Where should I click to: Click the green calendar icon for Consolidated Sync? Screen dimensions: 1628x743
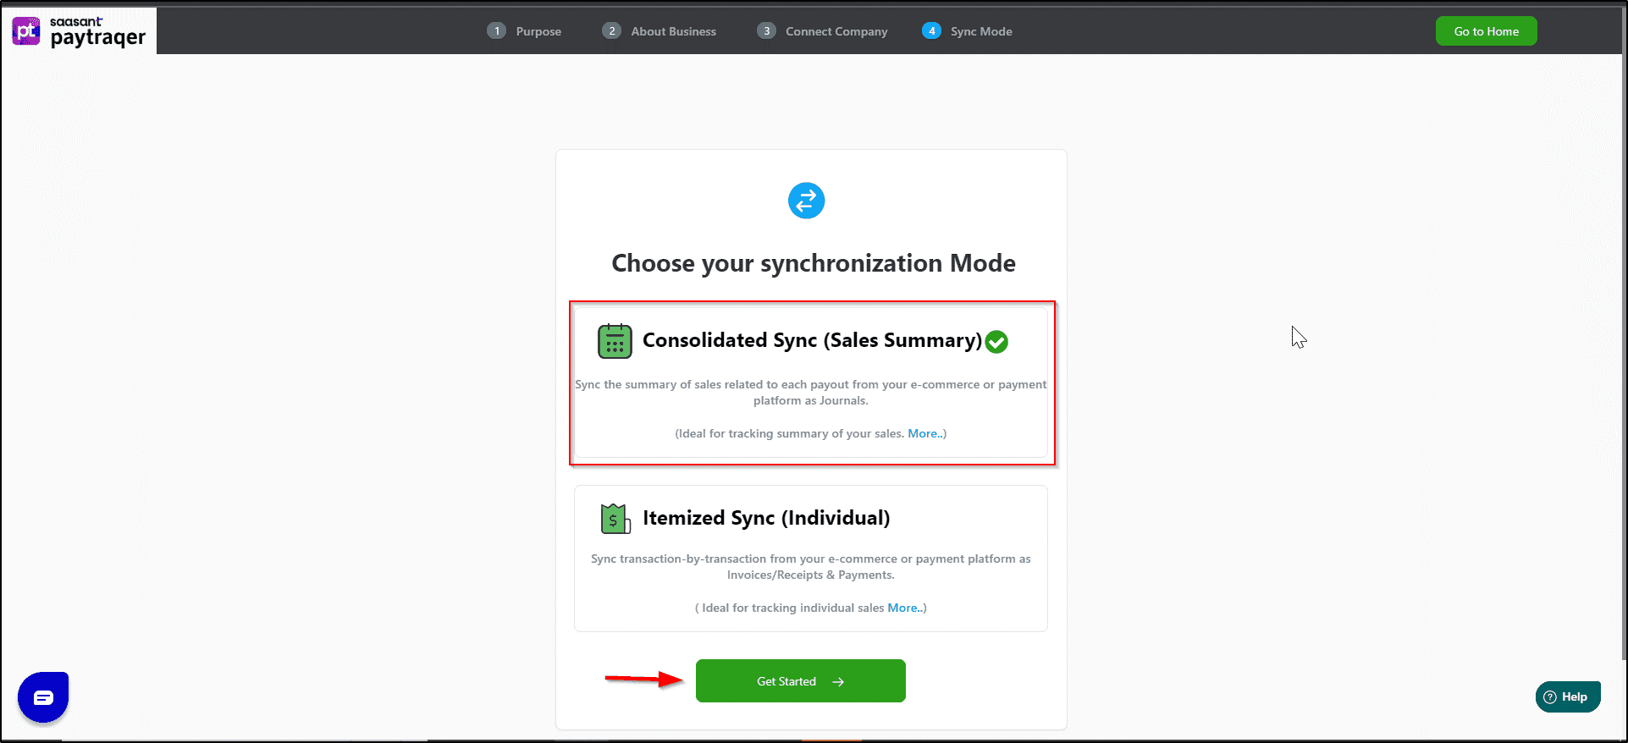[x=615, y=341]
